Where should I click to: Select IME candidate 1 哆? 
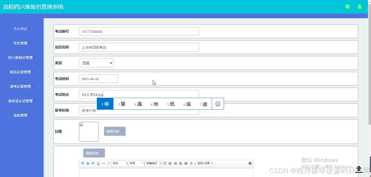coord(105,104)
